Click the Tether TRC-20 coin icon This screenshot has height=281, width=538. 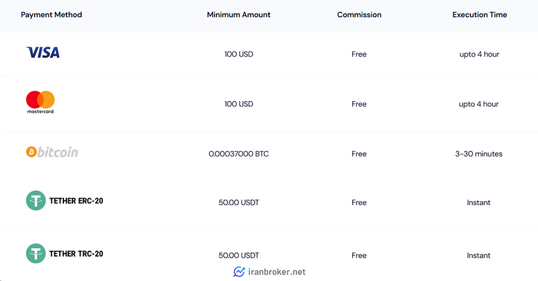coord(36,254)
